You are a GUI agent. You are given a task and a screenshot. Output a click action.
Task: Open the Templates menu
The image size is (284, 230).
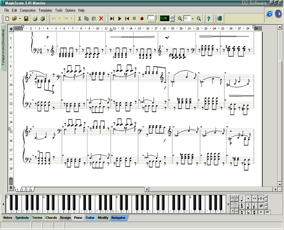(x=46, y=10)
